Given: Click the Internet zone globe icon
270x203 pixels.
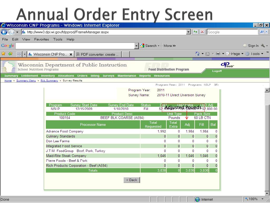Looking at the screenshot, I should (x=197, y=199).
